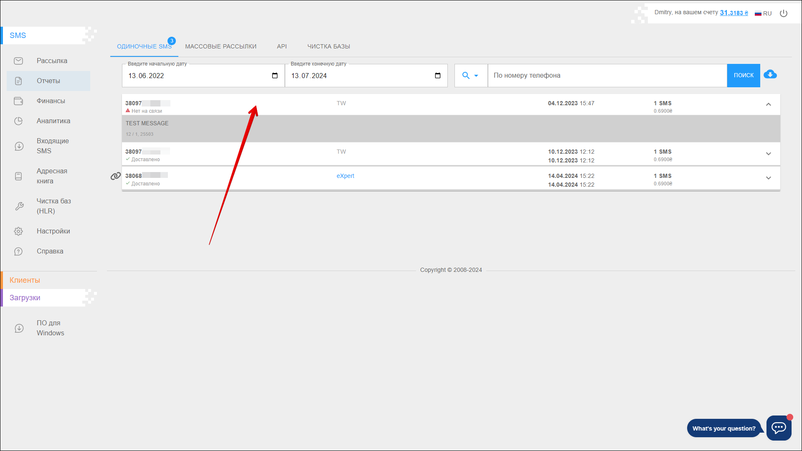The height and width of the screenshot is (451, 802).
Task: Collapse the expanded TEST MESSAGE row
Action: [x=768, y=104]
